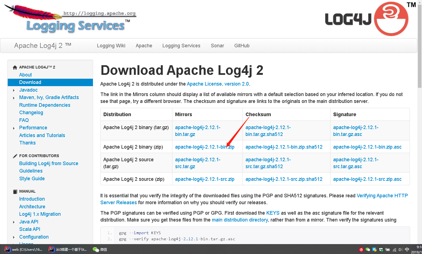Click the 'Download Apache Log4j 2' heading

(182, 70)
